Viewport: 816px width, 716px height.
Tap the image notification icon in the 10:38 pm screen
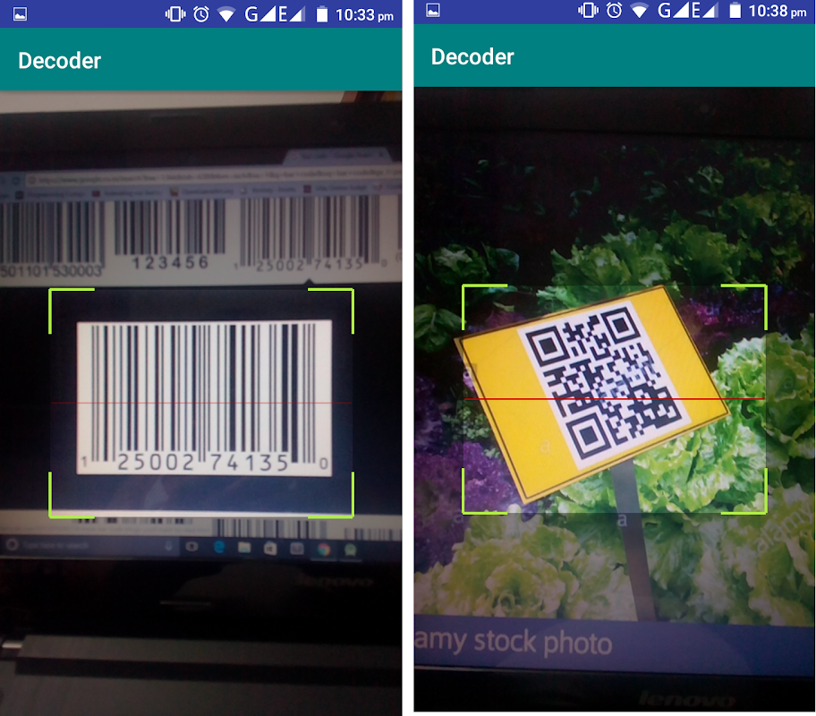[433, 11]
